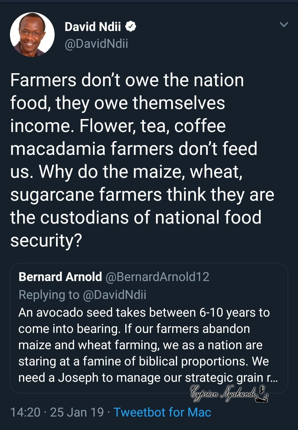Open David Ndii's profile picture

tap(32, 34)
